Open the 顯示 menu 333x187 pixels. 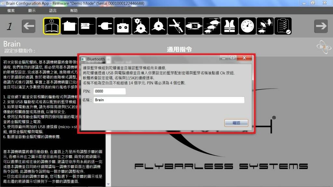coord(32,11)
